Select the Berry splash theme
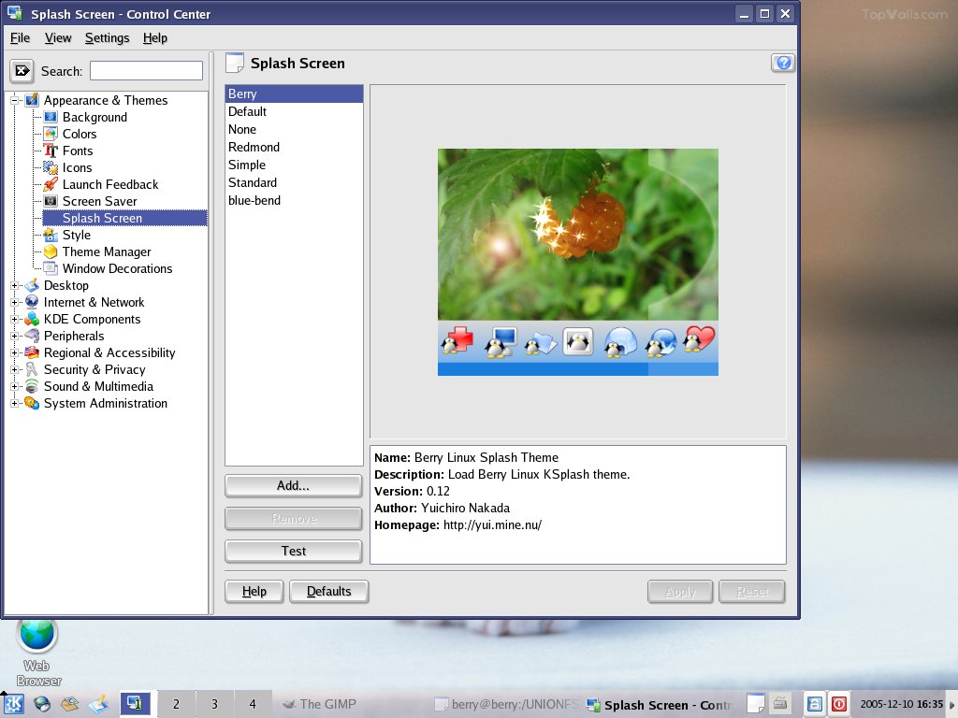Image resolution: width=958 pixels, height=718 pixels. [x=294, y=94]
